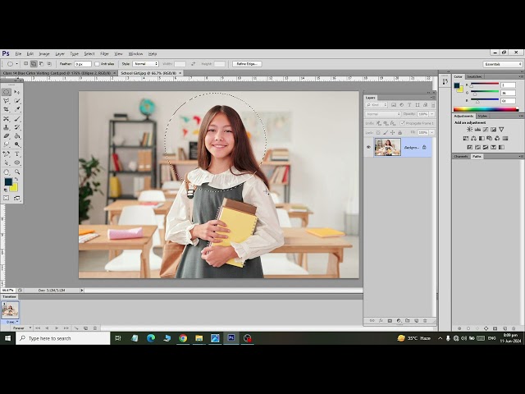Select the Crop tool

[7, 109]
